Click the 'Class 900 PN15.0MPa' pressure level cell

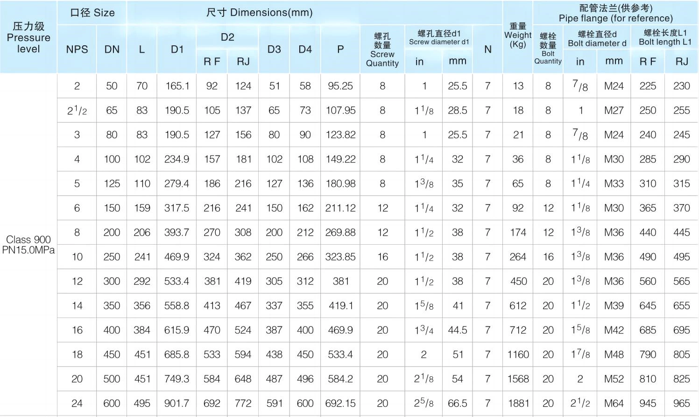pyautogui.click(x=28, y=244)
